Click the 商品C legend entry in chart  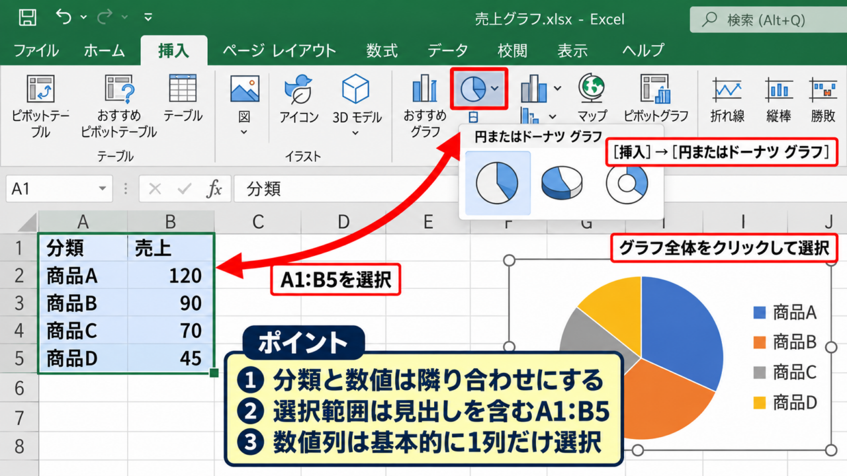click(x=785, y=372)
